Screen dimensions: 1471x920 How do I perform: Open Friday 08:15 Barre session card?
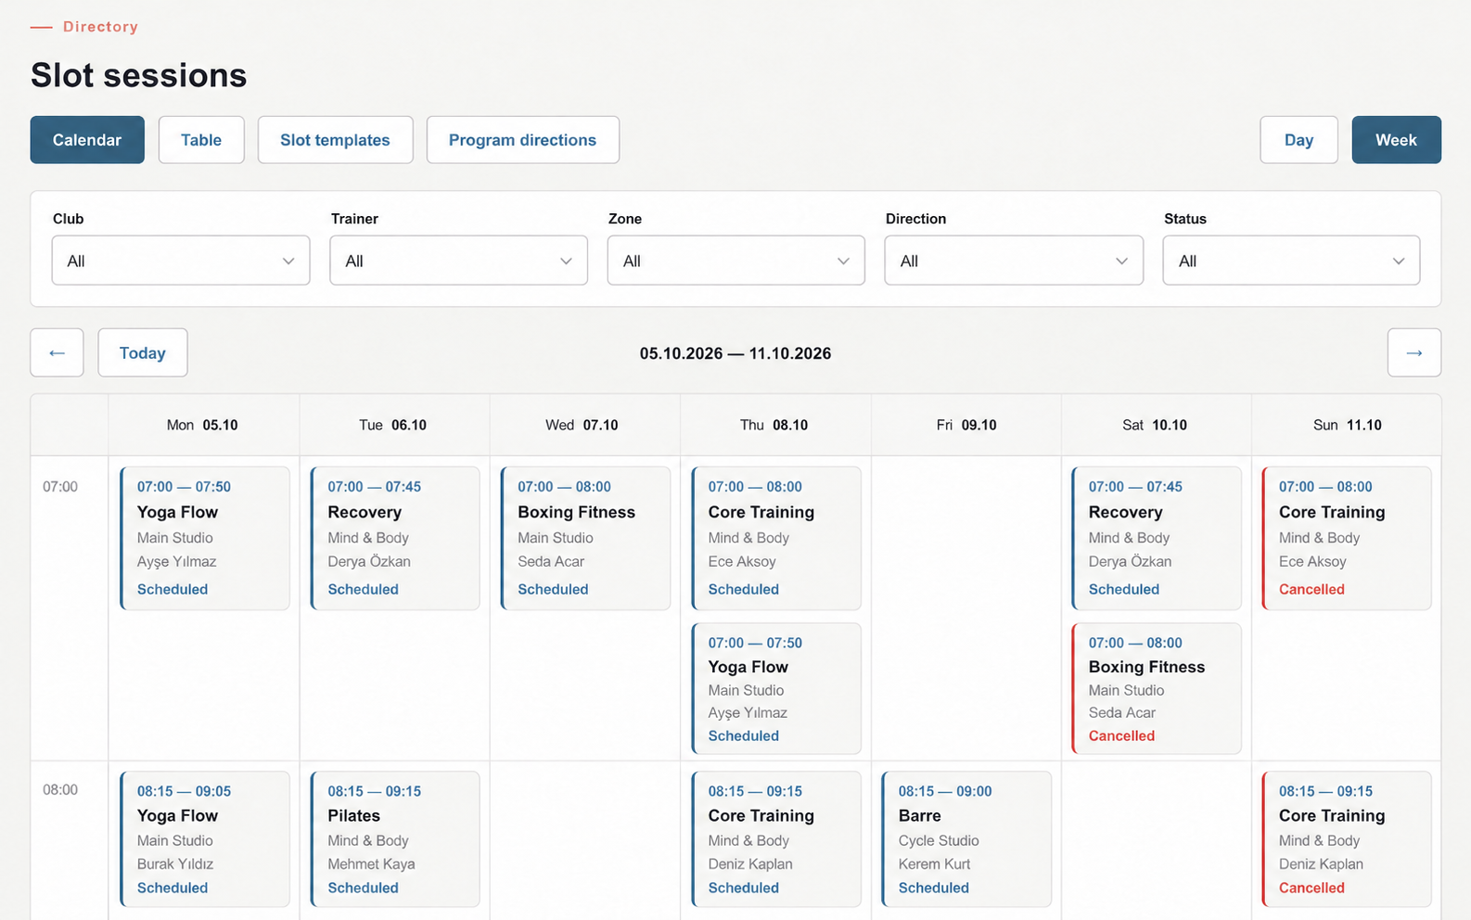[966, 838]
